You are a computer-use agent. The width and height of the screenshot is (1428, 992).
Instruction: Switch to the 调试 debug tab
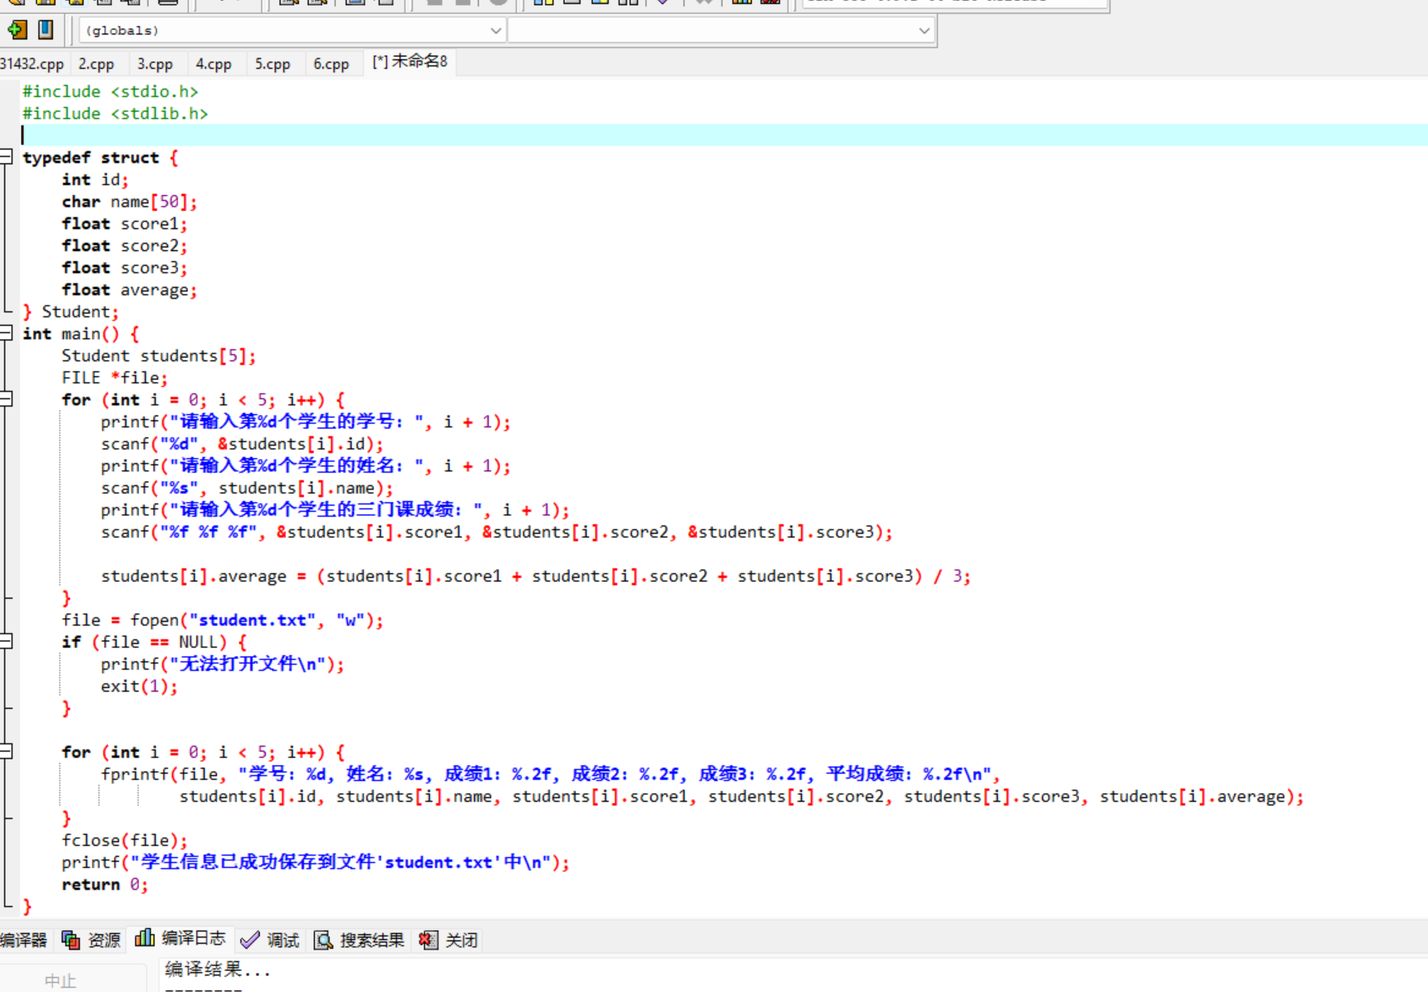pyautogui.click(x=270, y=940)
